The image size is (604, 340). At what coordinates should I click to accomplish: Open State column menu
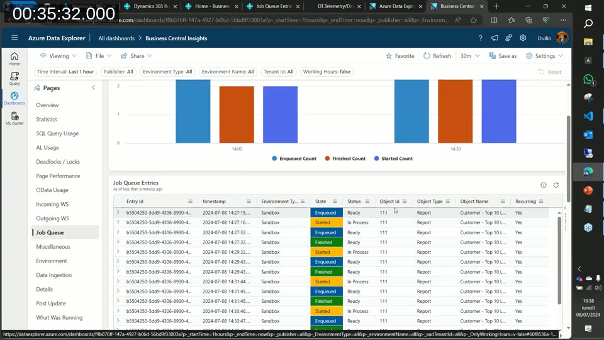335,201
